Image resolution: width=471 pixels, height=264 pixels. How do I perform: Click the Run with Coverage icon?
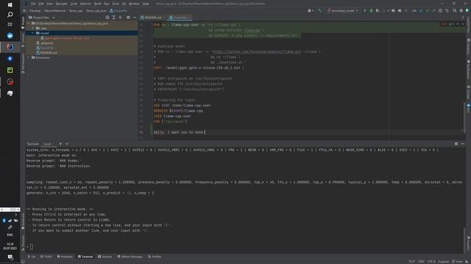(378, 10)
